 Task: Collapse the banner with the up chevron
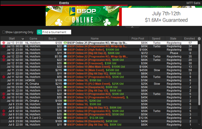click(132, 27)
